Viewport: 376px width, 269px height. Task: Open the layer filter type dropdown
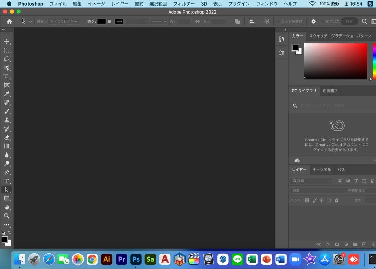[311, 181]
